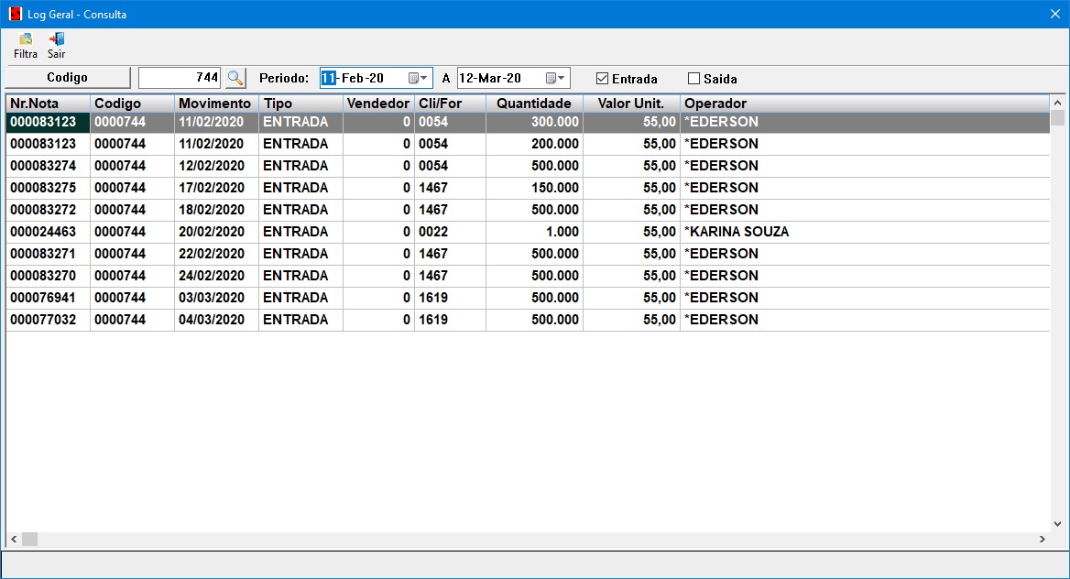Close the Log Geral Consulta window
Viewport: 1070px width, 579px height.
coord(1054,14)
